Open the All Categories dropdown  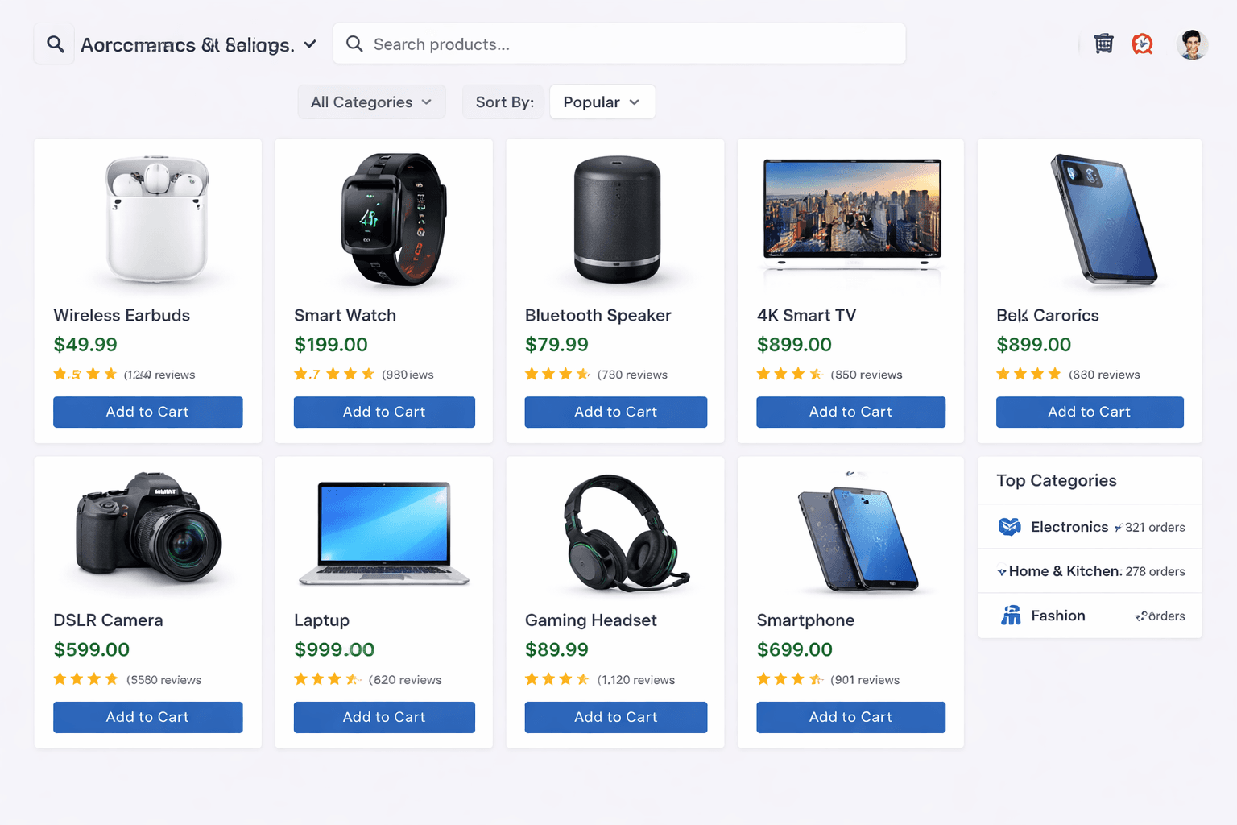(371, 102)
